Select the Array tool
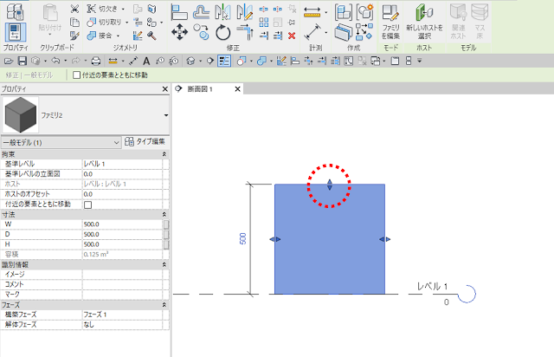 pyautogui.click(x=263, y=23)
